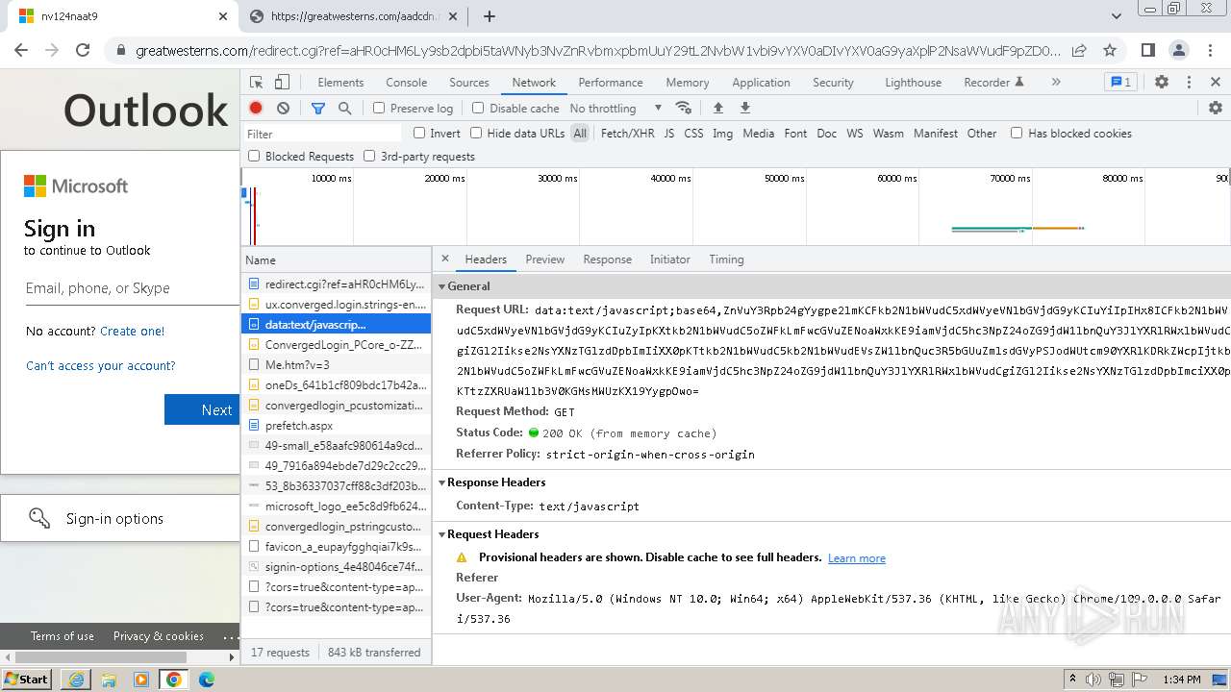Click the Create one! link
This screenshot has height=692, width=1231.
133,331
